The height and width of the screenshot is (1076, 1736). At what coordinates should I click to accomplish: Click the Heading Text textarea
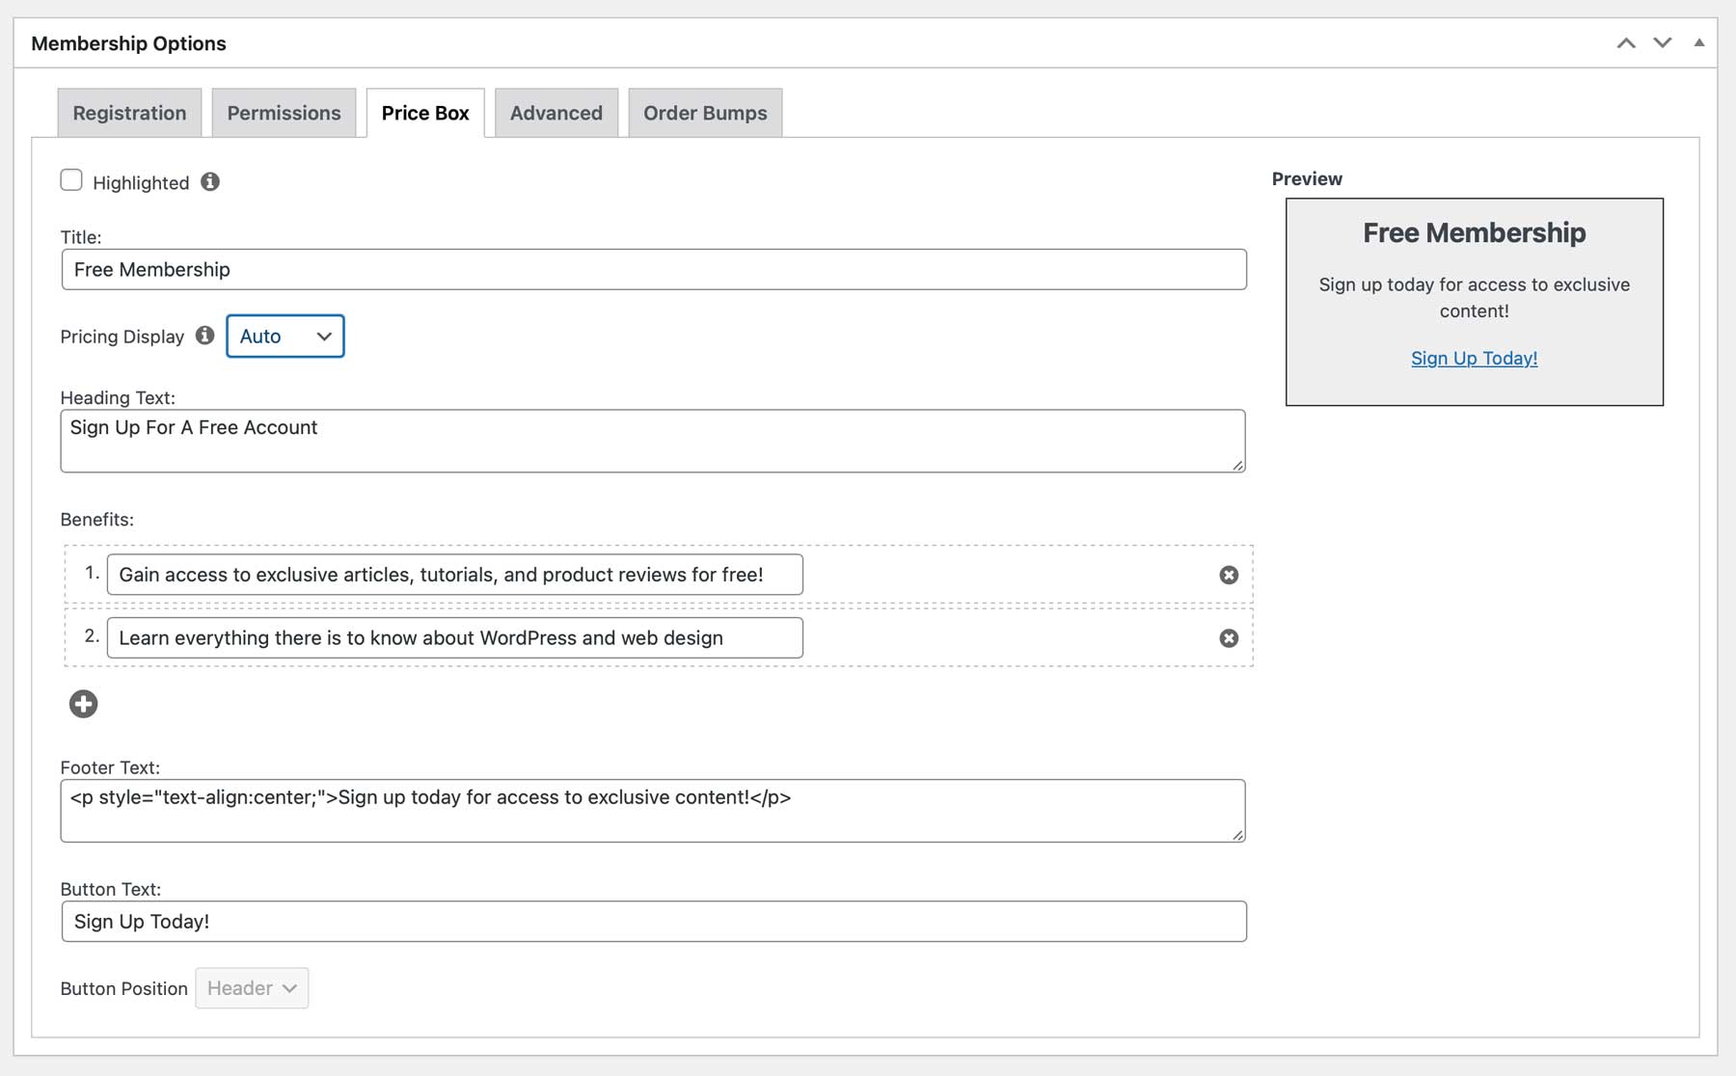tap(654, 439)
